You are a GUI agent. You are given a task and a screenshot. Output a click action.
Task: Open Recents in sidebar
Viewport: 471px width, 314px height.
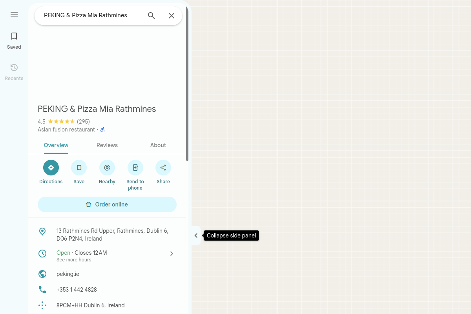click(14, 72)
